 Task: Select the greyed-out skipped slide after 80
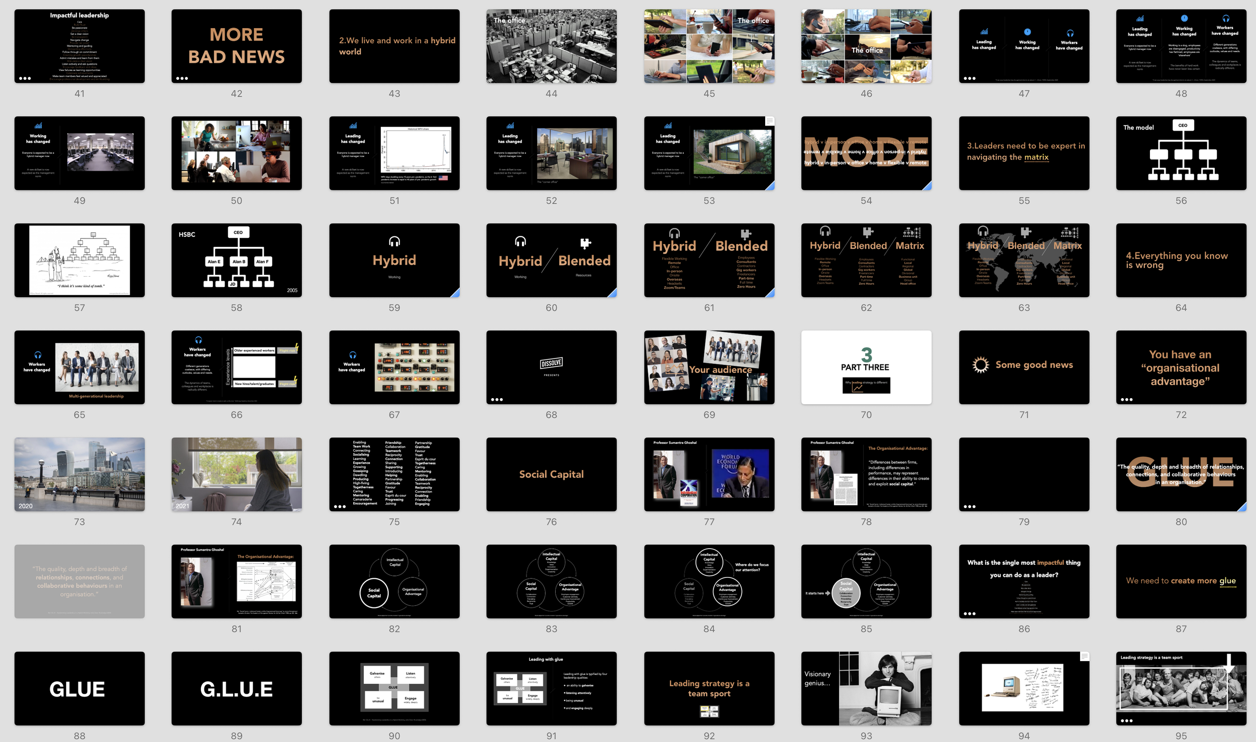pyautogui.click(x=79, y=581)
